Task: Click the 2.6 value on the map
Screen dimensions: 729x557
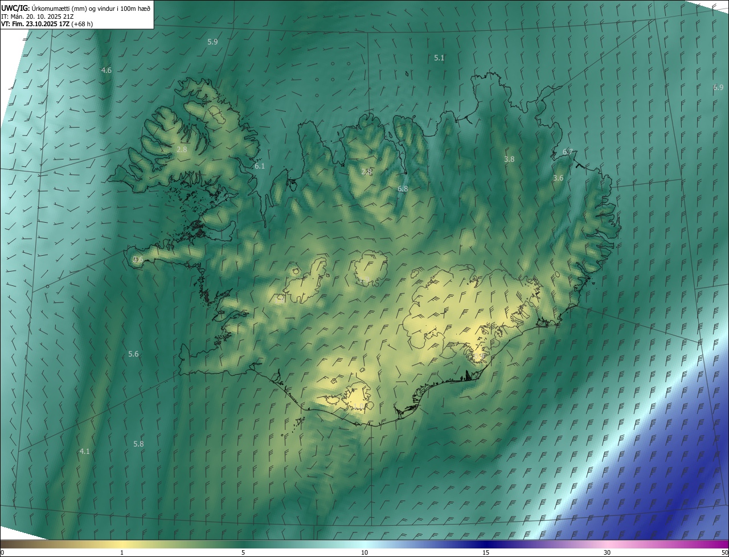Action: 138,259
